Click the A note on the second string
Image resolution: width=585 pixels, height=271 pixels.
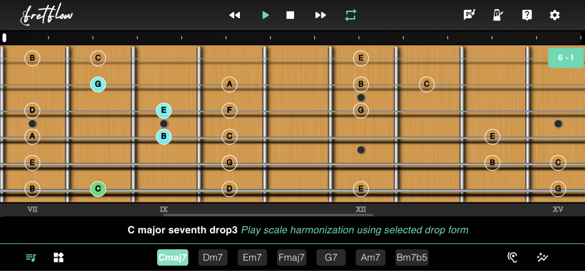230,84
